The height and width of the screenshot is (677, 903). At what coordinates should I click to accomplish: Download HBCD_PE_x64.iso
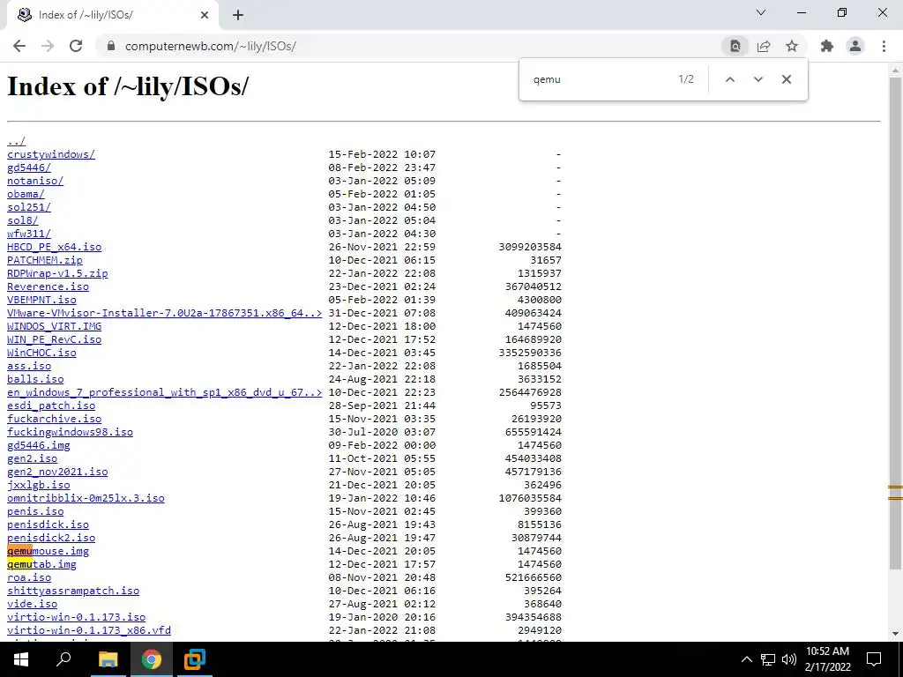(x=54, y=247)
